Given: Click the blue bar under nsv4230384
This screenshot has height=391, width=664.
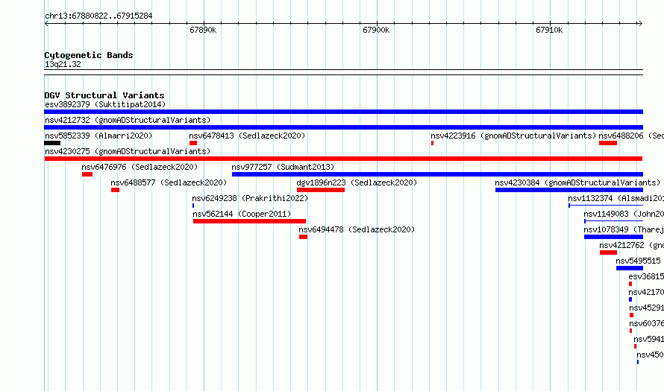Looking at the screenshot, I should (569, 190).
